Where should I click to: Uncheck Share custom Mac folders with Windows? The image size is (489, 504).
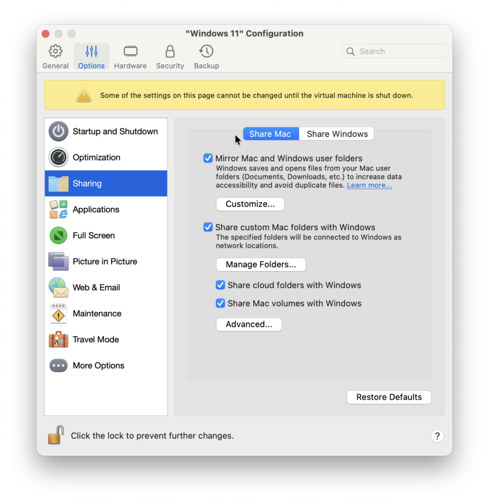click(x=208, y=227)
